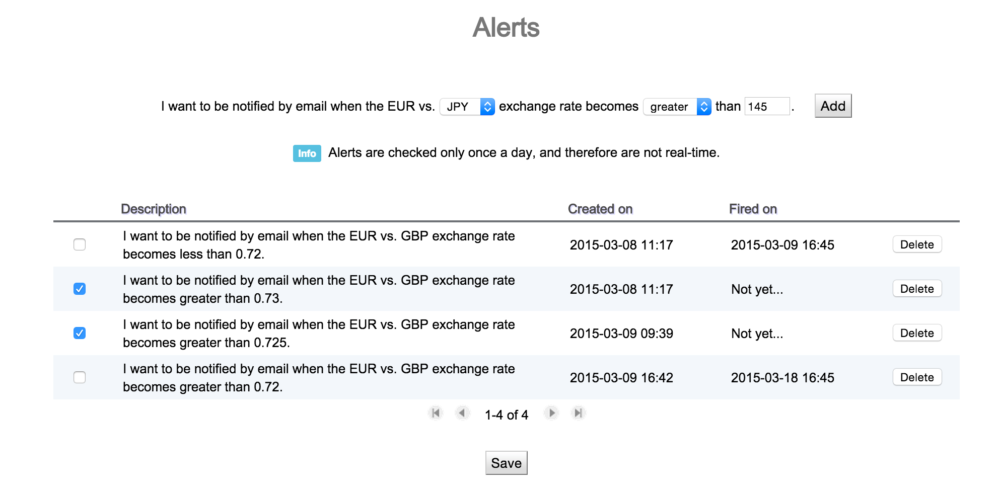The width and height of the screenshot is (1000, 496).
Task: Jump to last page of alerts
Action: click(579, 413)
